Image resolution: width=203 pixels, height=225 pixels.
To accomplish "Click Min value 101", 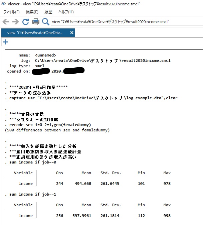I will pyautogui.click(x=141, y=184).
